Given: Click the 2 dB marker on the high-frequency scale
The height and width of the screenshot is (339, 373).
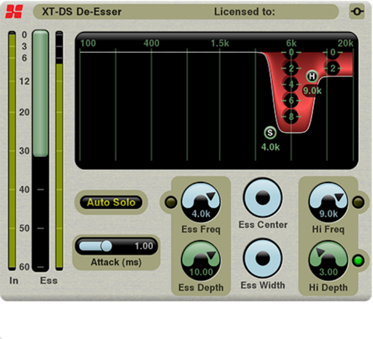Looking at the screenshot, I should click(x=333, y=68).
